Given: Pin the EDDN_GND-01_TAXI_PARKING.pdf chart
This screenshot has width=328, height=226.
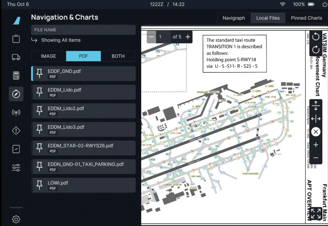Looking at the screenshot, I should point(39,167).
